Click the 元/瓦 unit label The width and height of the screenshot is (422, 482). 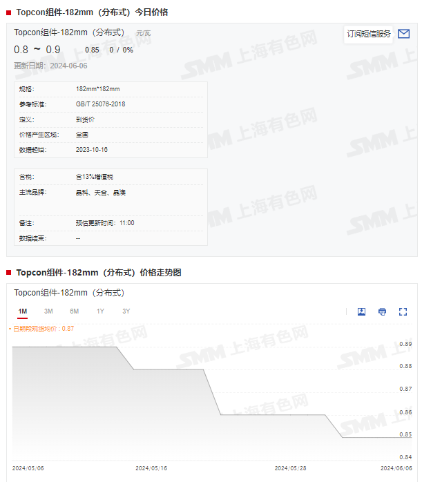click(x=143, y=33)
